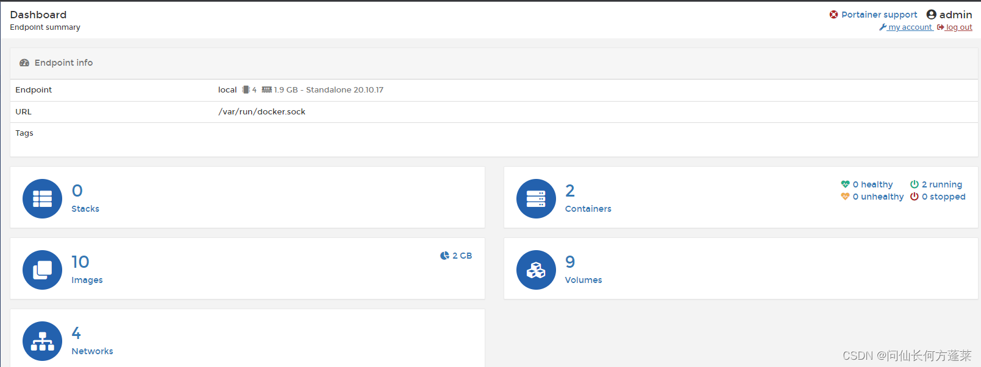981x367 pixels.
Task: Click the Stacks count 0
Action: click(x=77, y=190)
